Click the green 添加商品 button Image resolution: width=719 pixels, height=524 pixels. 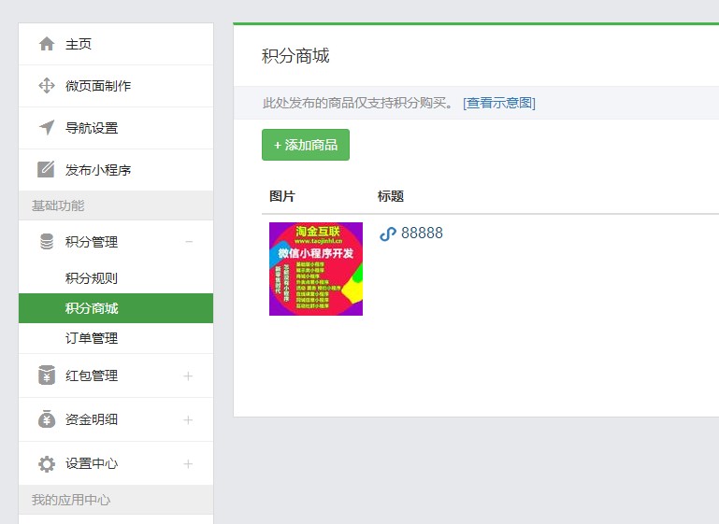coord(306,145)
